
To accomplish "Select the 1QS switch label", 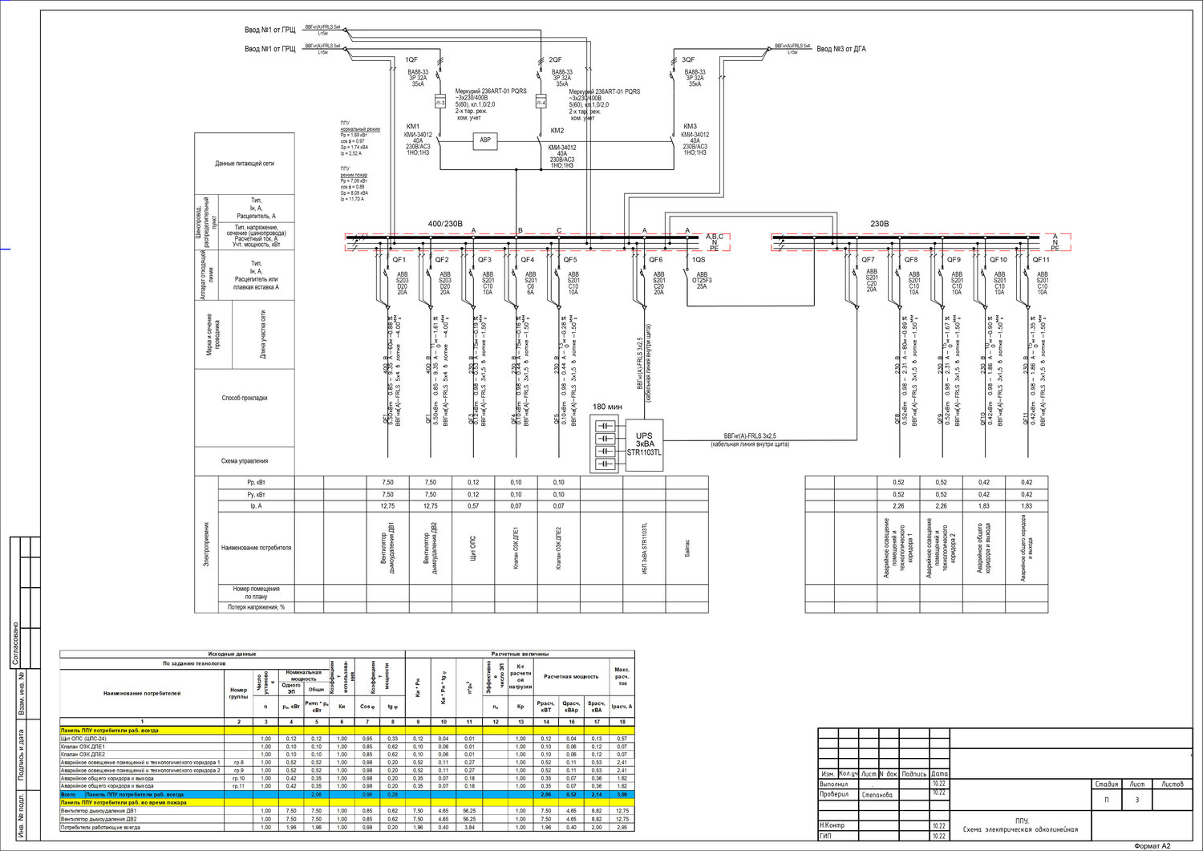I will pos(699,260).
